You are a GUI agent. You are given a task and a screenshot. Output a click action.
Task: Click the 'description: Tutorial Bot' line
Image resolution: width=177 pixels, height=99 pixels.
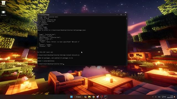tap(47, 20)
